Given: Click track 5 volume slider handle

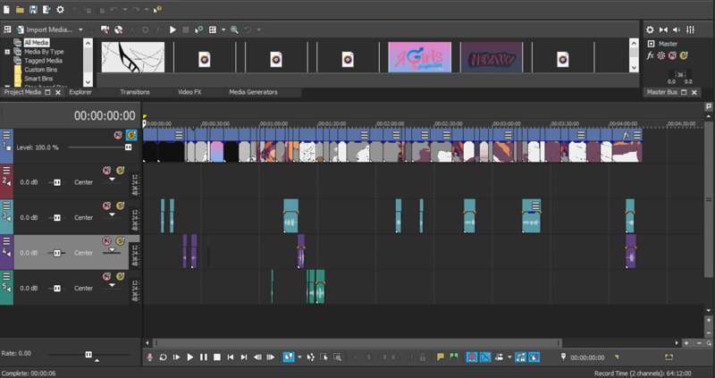Looking at the screenshot, I should click(57, 289).
